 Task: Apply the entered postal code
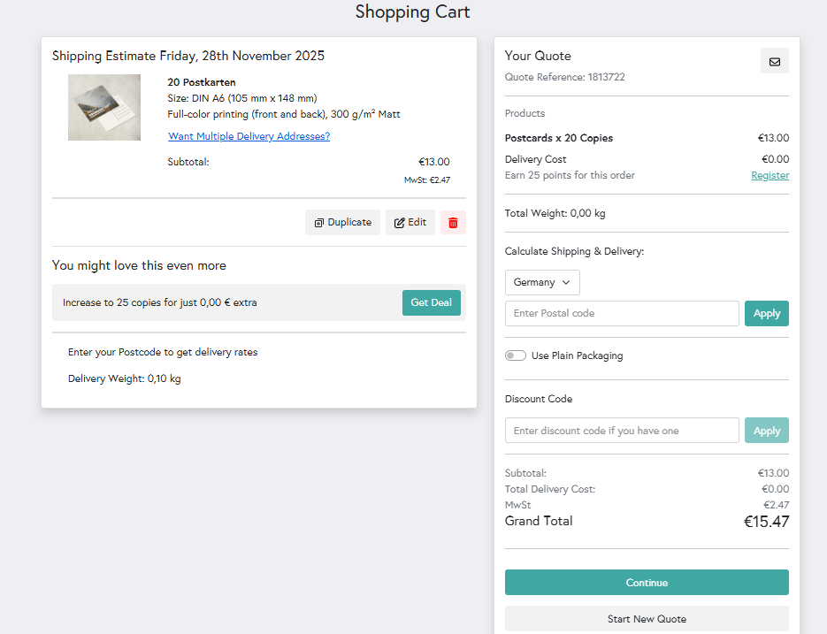click(766, 313)
